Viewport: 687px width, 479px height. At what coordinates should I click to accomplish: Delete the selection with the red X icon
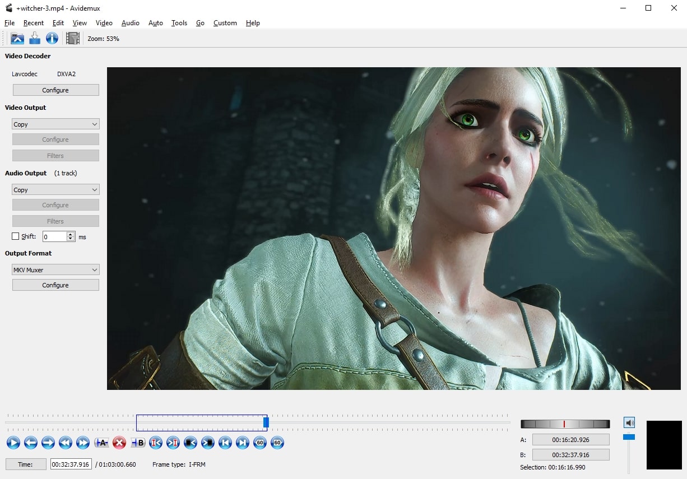[x=119, y=443]
